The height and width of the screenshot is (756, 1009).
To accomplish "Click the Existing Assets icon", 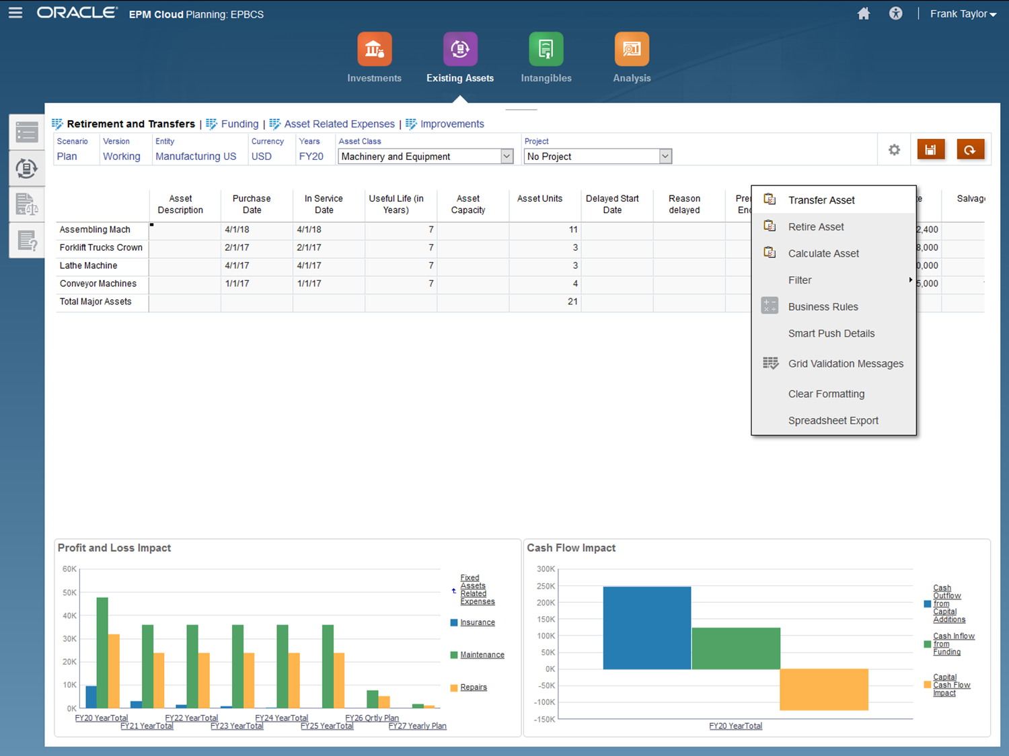I will [x=460, y=50].
